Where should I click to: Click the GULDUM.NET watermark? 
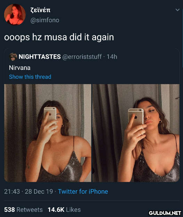click(x=165, y=213)
